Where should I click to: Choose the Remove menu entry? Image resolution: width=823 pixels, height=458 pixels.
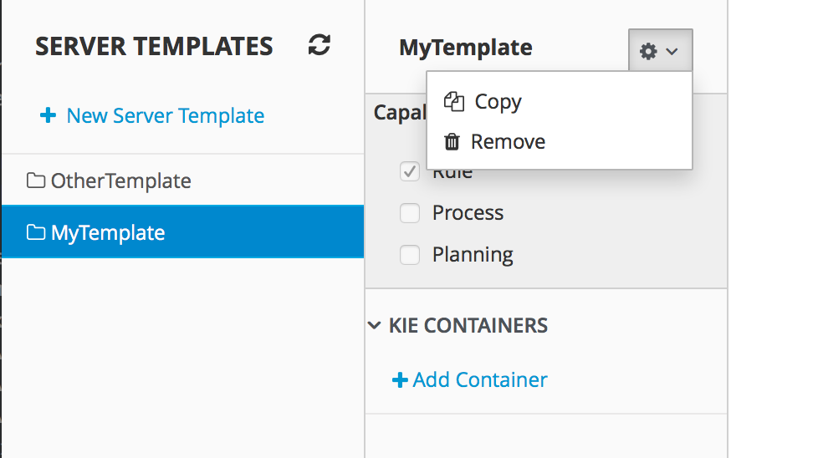point(508,142)
